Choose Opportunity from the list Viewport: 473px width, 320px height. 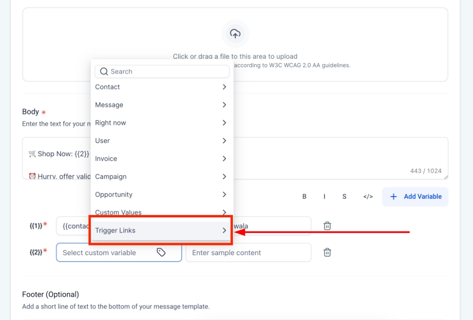161,195
